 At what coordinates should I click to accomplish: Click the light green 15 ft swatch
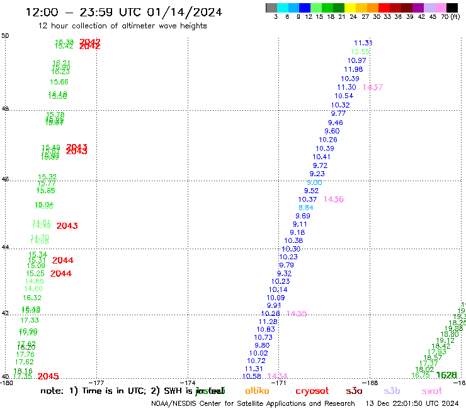click(x=316, y=8)
